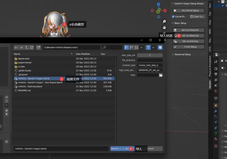The height and width of the screenshot is (159, 227).
Task: Toggle the options region gear
Action: click(160, 47)
